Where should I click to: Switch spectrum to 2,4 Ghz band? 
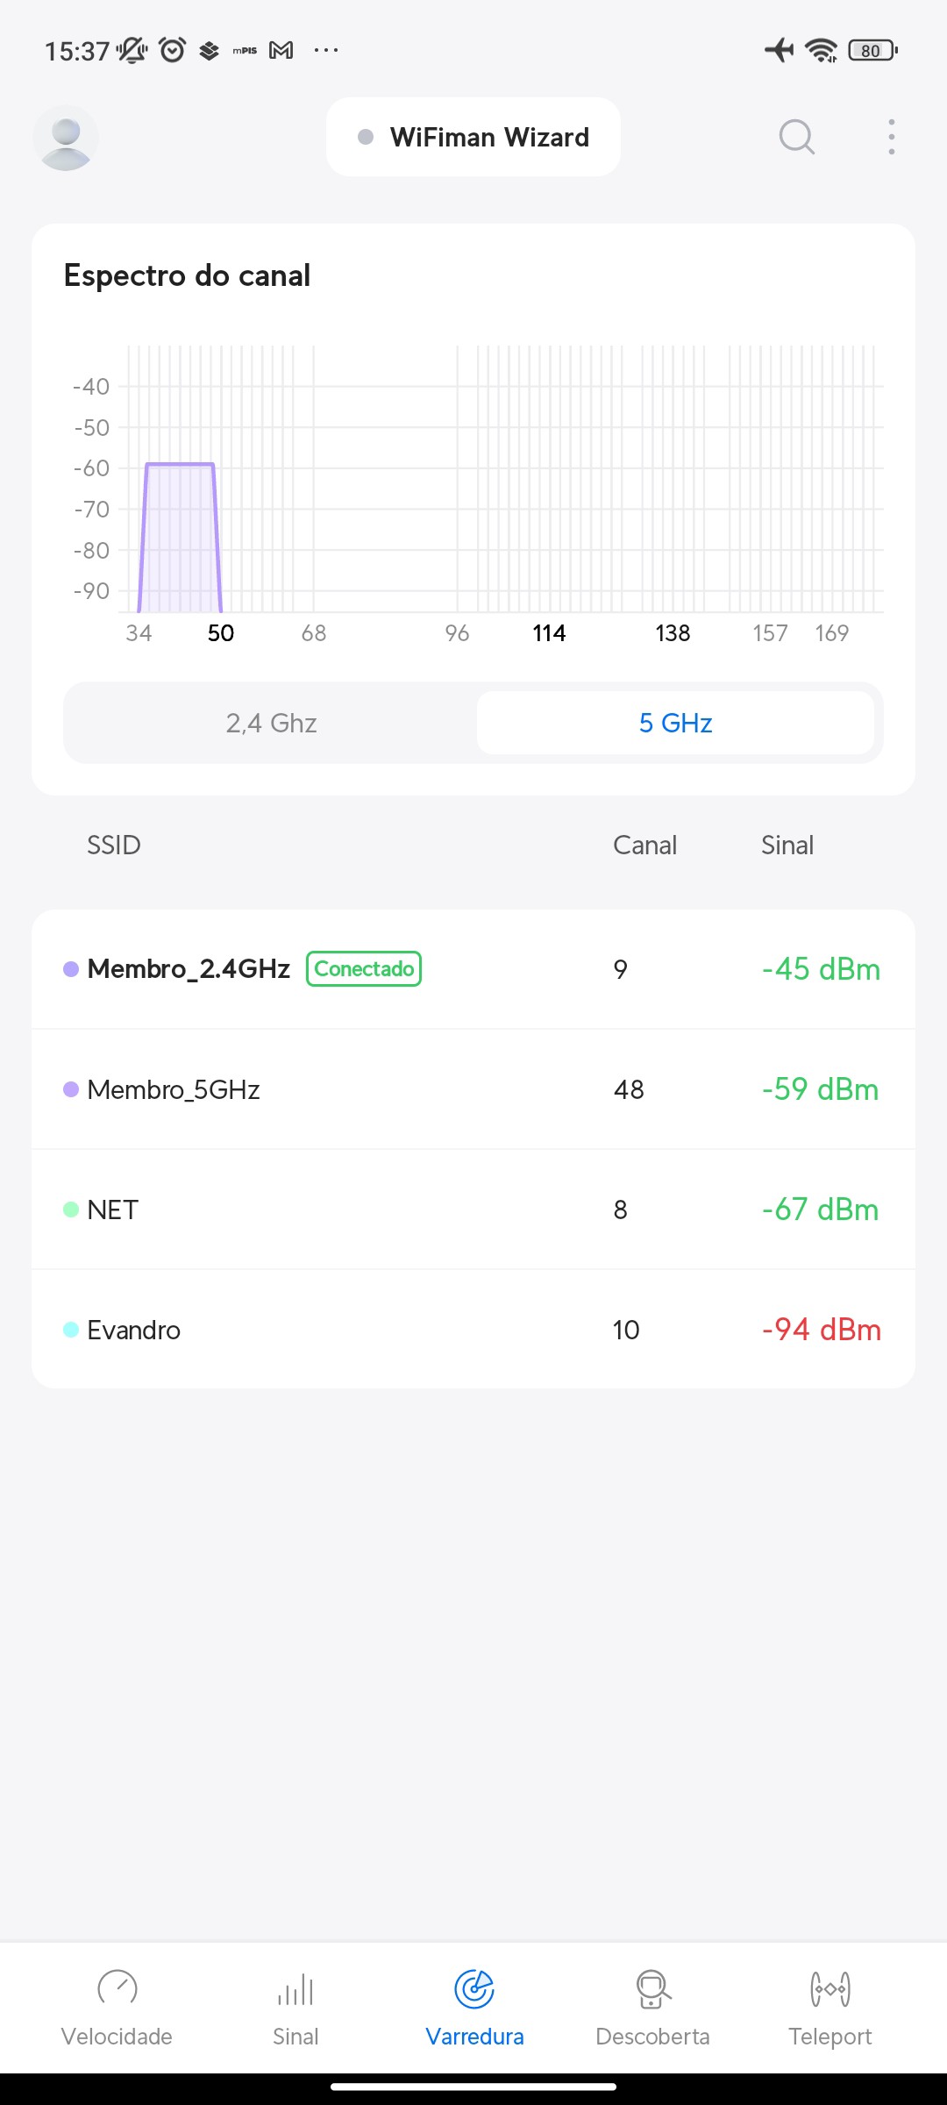[x=271, y=723]
